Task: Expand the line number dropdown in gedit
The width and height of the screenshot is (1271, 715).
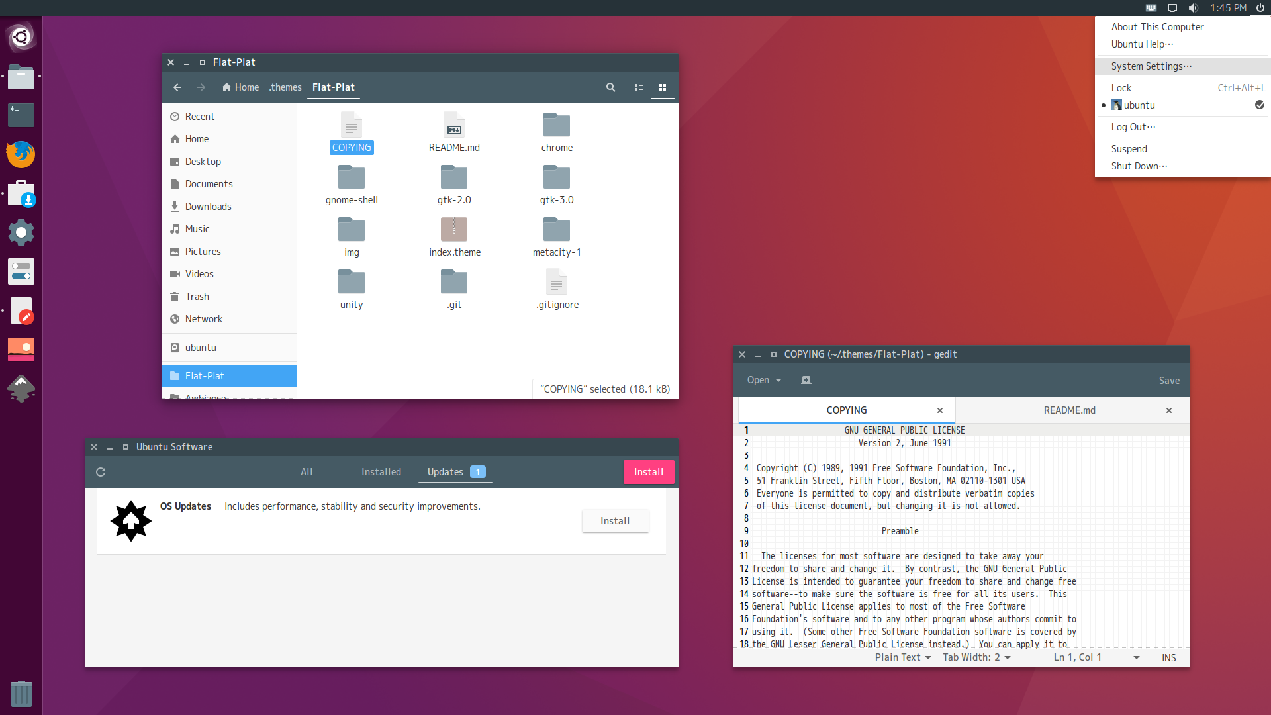Action: pos(1136,658)
